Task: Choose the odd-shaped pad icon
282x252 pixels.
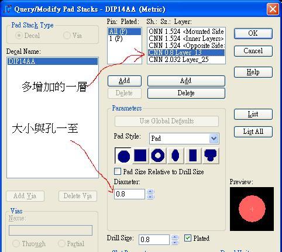Action: (211, 156)
